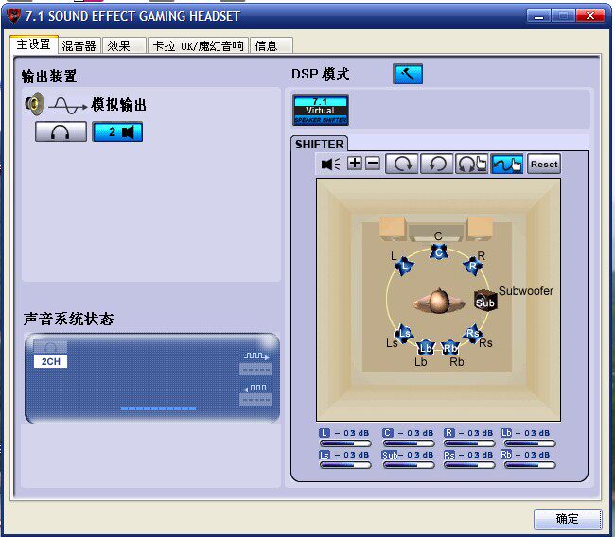The image size is (615, 537).
Task: Increase volume with the plus button
Action: tap(355, 163)
